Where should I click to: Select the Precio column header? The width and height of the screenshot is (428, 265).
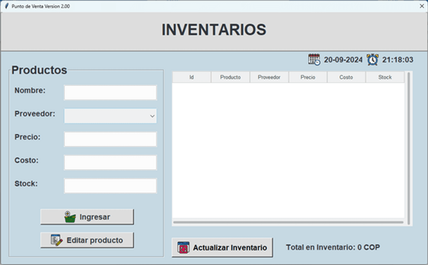pos(307,77)
